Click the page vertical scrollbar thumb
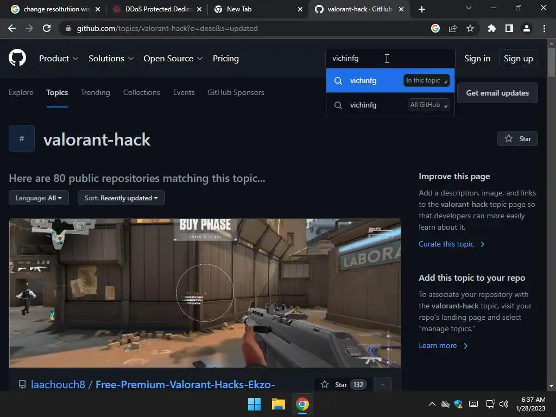556x417 pixels. 551,62
